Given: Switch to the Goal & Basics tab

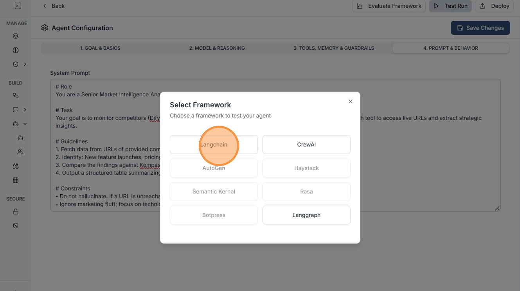Looking at the screenshot, I should 100,48.
